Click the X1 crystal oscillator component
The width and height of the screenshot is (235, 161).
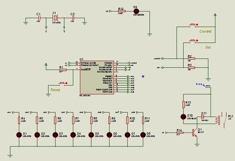(55, 17)
